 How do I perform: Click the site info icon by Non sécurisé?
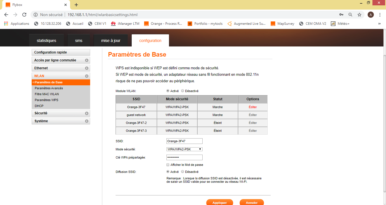point(36,15)
